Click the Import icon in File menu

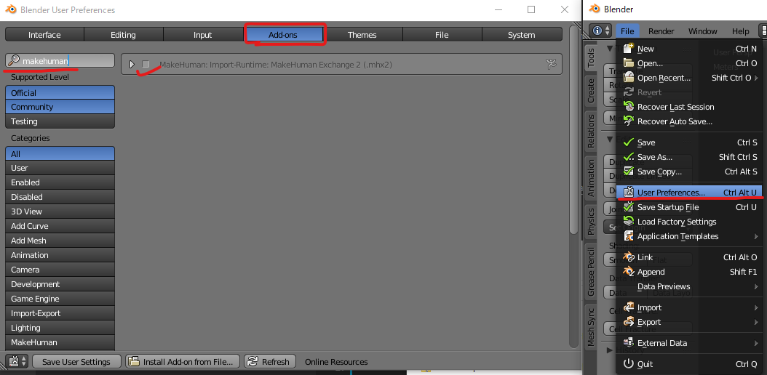(x=629, y=307)
